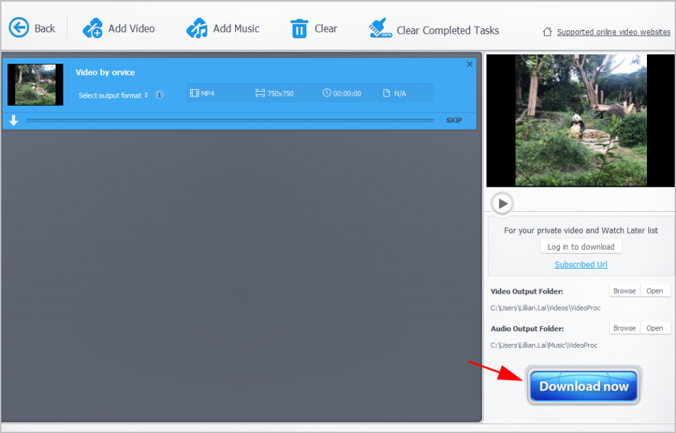Viewport: 676px width, 433px height.
Task: Open the Video Output Folder
Action: pyautogui.click(x=655, y=291)
